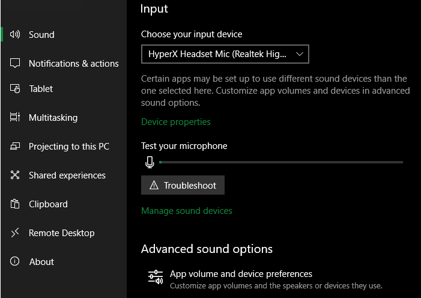This screenshot has height=298, width=421.
Task: Click the Sound speaker icon in sidebar
Action: [15, 34]
